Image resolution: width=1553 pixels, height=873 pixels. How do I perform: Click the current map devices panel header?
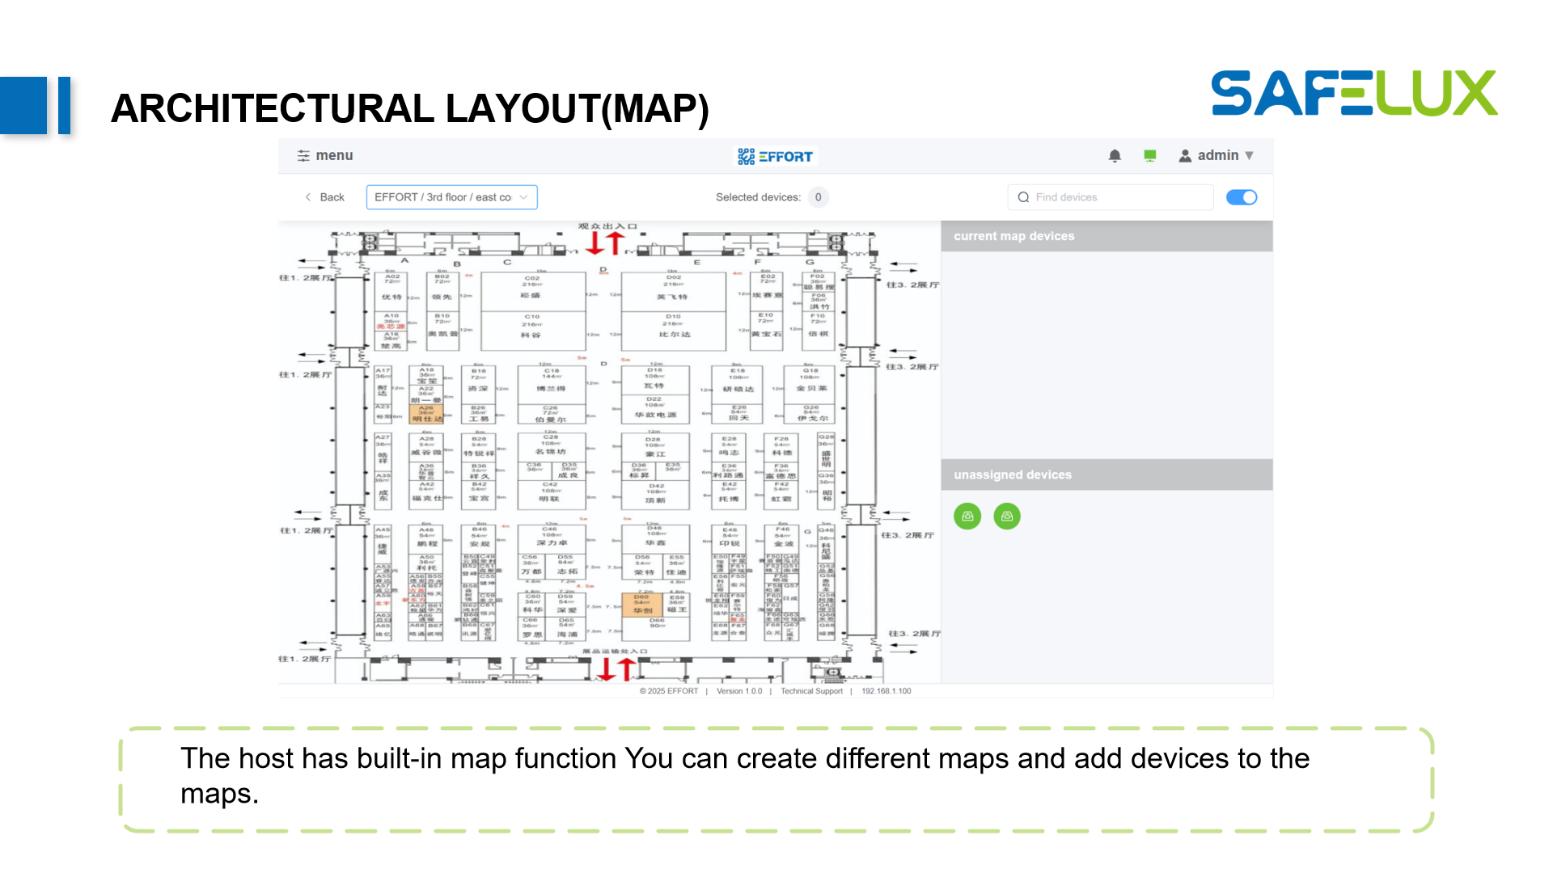pyautogui.click(x=1107, y=236)
